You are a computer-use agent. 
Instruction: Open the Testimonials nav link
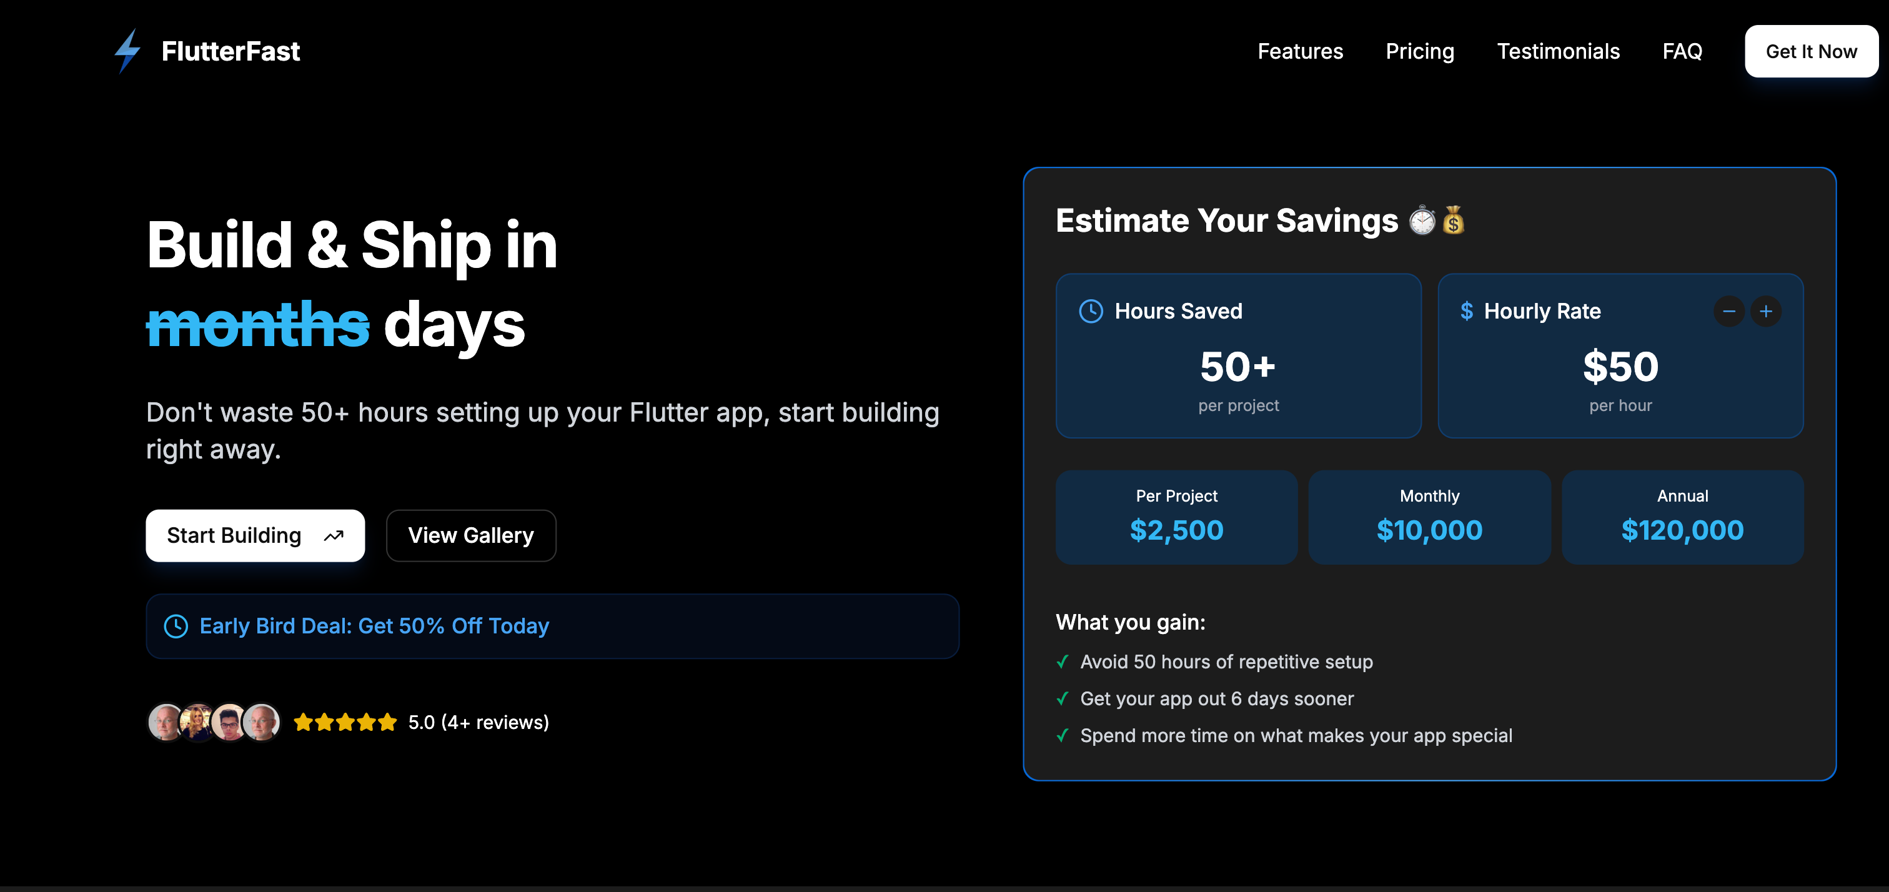(x=1559, y=51)
